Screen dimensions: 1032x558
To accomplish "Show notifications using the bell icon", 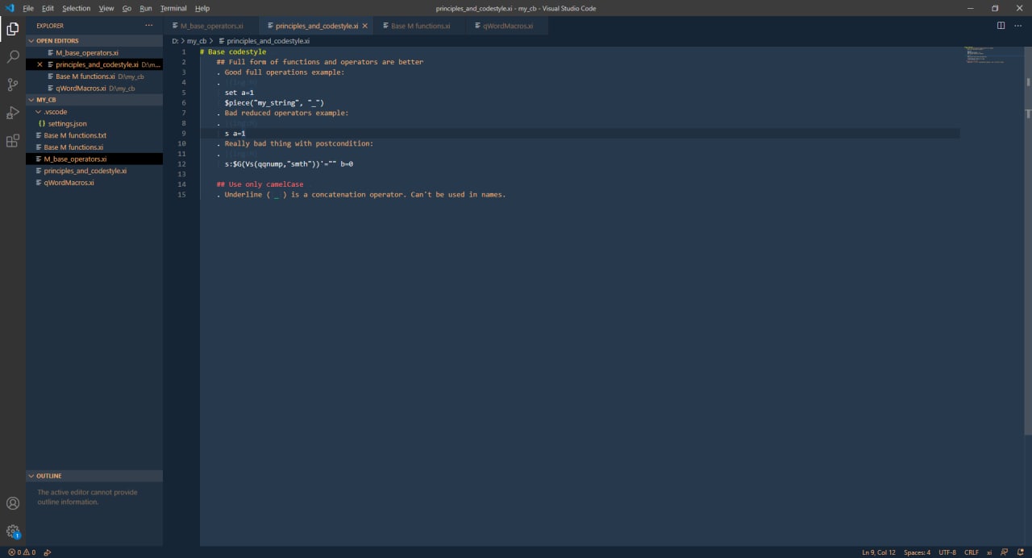I will tap(1021, 552).
